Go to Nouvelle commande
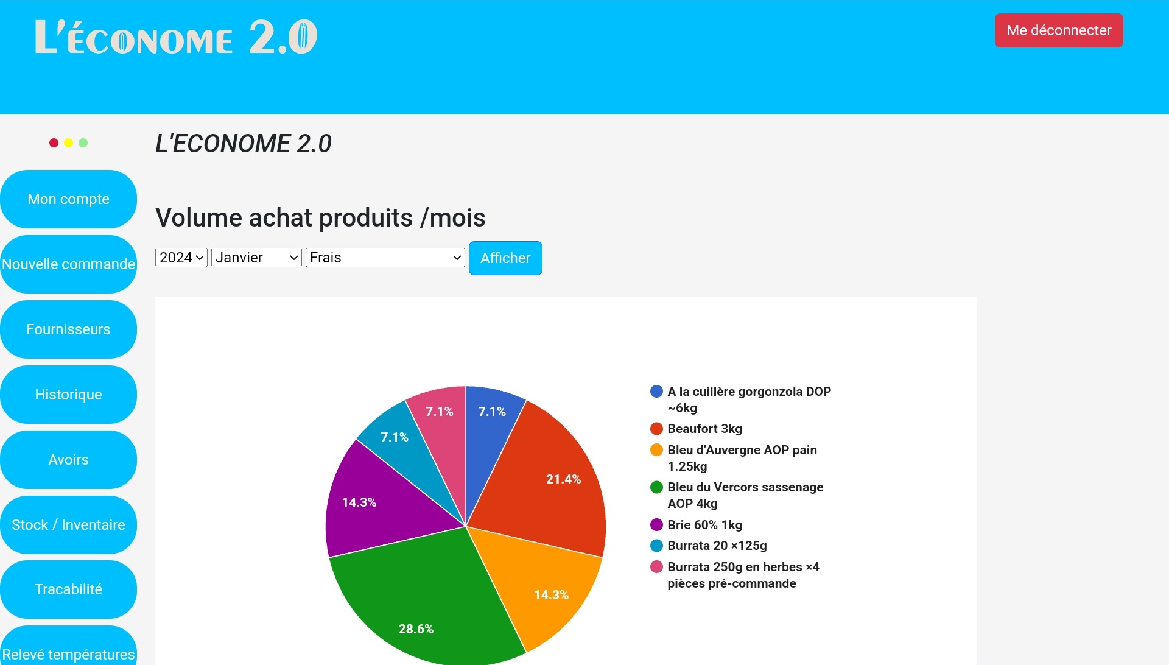 pyautogui.click(x=68, y=264)
